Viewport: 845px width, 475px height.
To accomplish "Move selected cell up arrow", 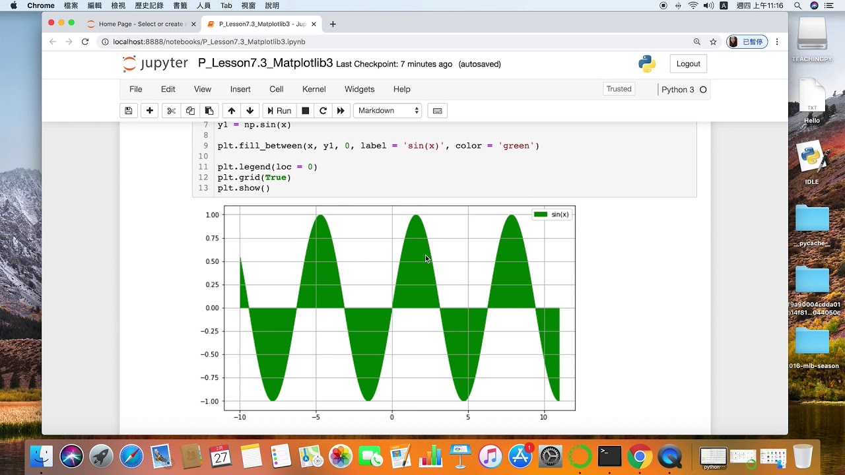I will pos(231,111).
